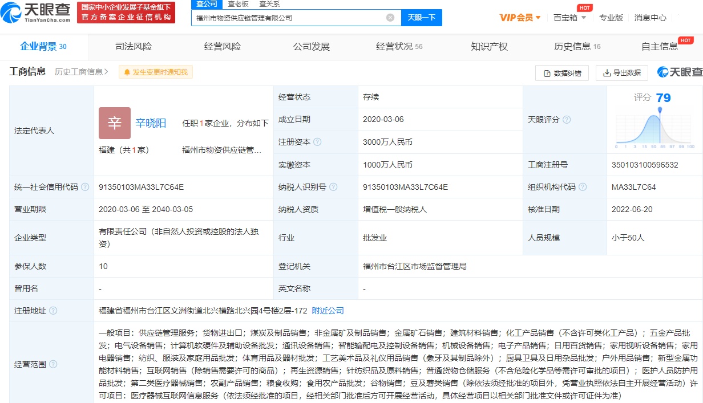The image size is (703, 403).
Task: Click the 导出数据 button
Action: (621, 73)
